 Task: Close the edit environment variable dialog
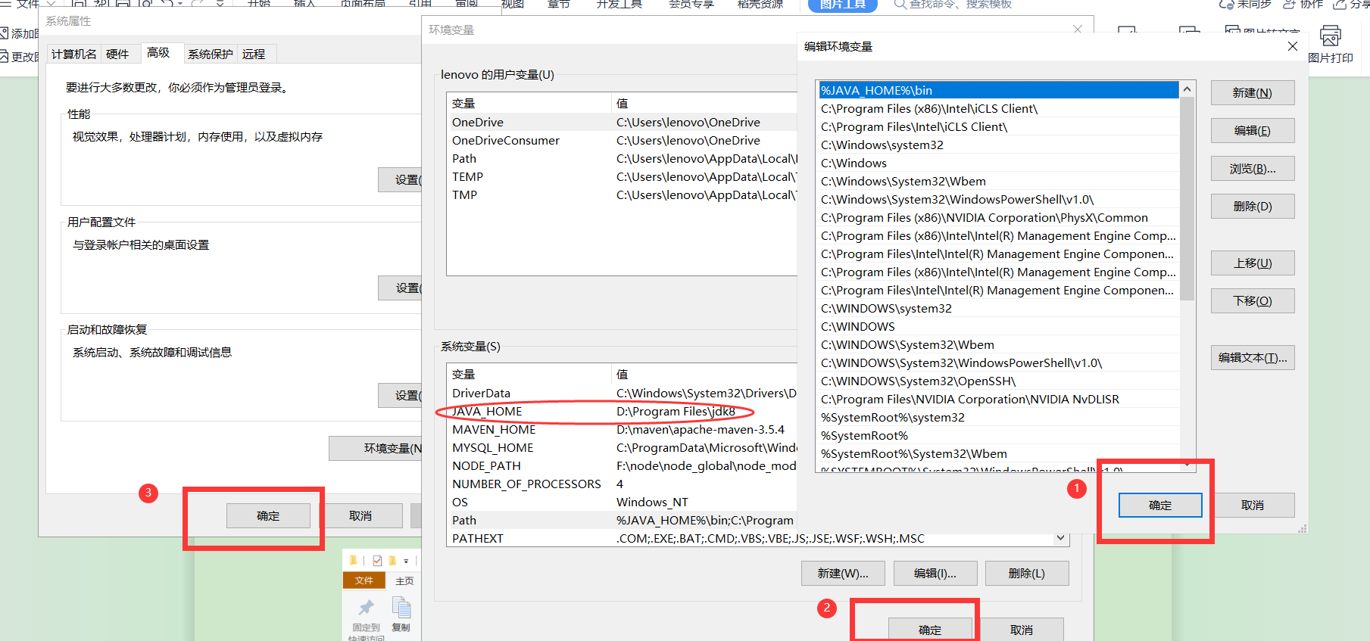1292,46
